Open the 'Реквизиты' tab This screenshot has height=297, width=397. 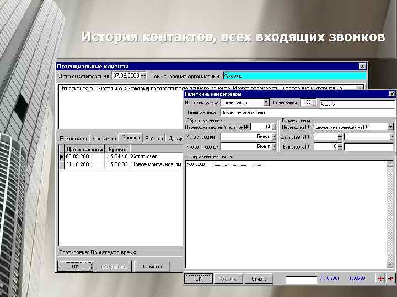[73, 139]
